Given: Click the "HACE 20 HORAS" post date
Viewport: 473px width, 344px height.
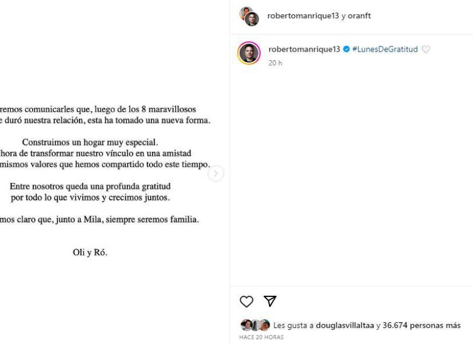Looking at the screenshot, I should (x=261, y=337).
